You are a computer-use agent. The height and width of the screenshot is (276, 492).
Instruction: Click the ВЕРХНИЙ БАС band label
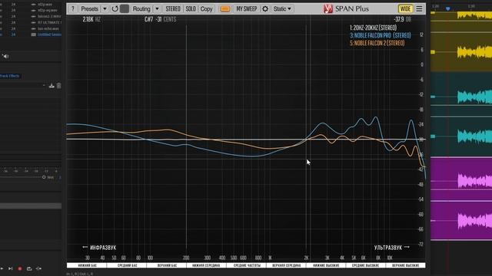[167, 265]
